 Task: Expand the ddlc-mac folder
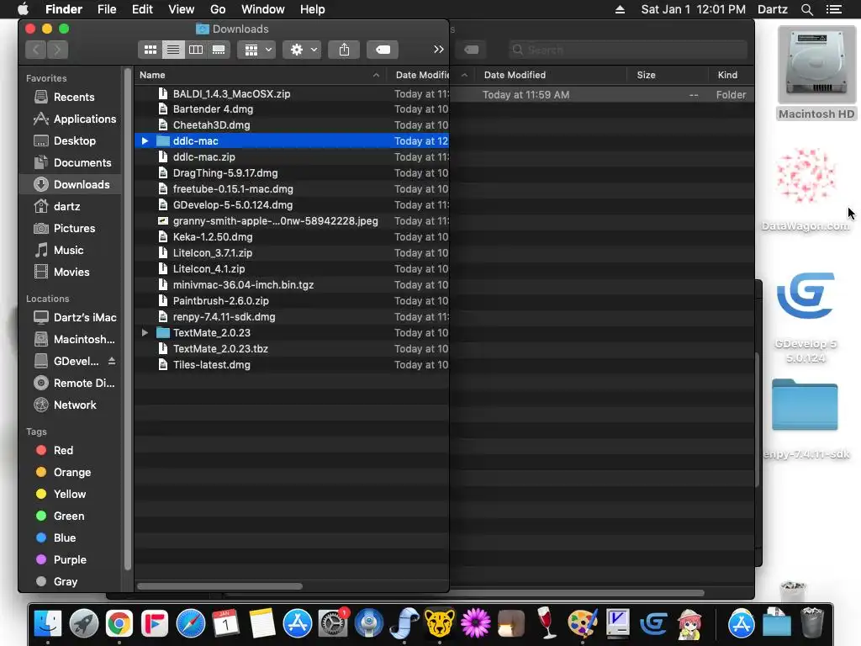pyautogui.click(x=145, y=141)
